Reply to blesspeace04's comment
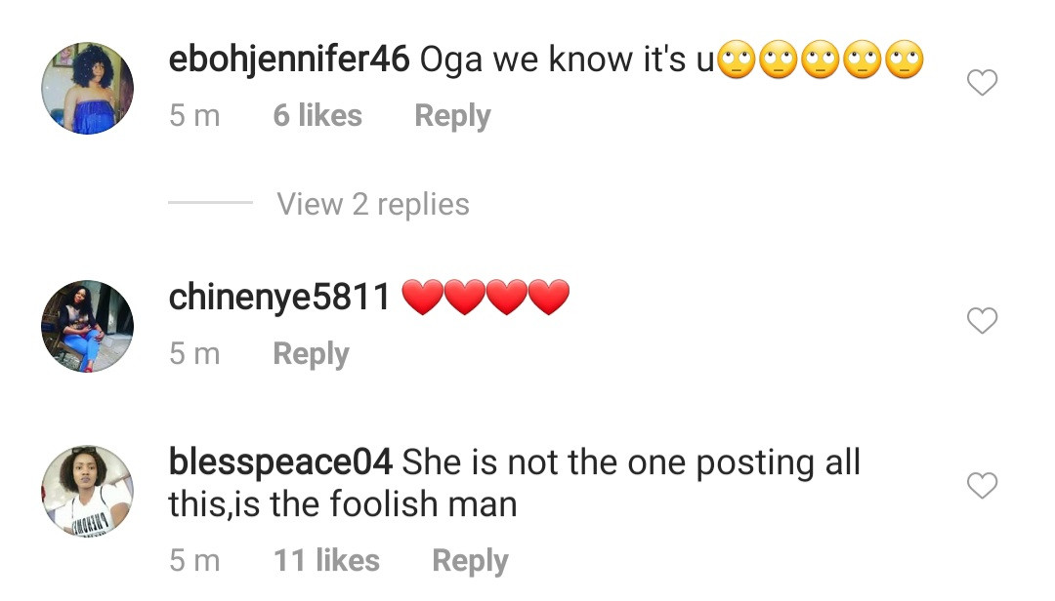The width and height of the screenshot is (1055, 601). [470, 561]
